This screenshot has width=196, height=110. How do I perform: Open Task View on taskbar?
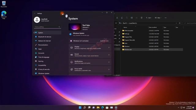pyautogui.click(x=89, y=108)
